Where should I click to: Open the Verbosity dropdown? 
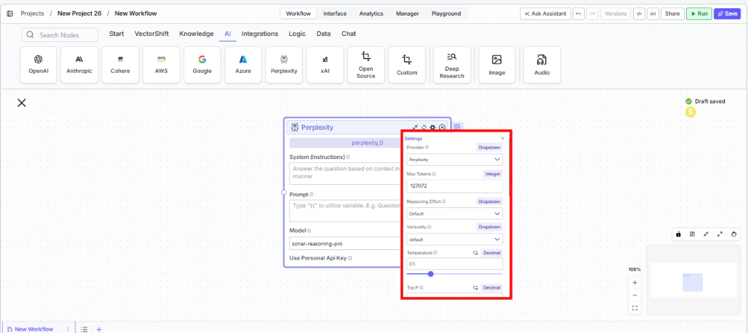click(x=455, y=239)
